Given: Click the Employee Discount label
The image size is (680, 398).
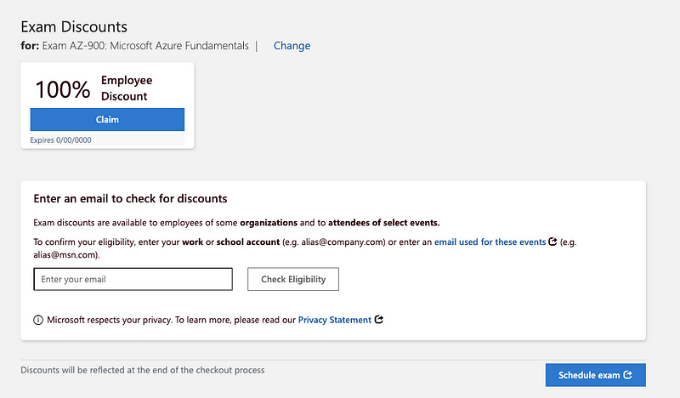Looking at the screenshot, I should click(x=127, y=88).
